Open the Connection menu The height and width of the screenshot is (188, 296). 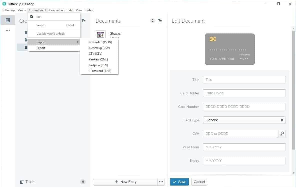[57, 10]
